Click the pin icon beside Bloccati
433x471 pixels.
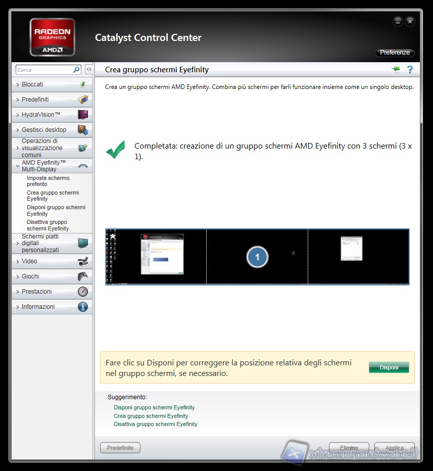click(x=83, y=84)
